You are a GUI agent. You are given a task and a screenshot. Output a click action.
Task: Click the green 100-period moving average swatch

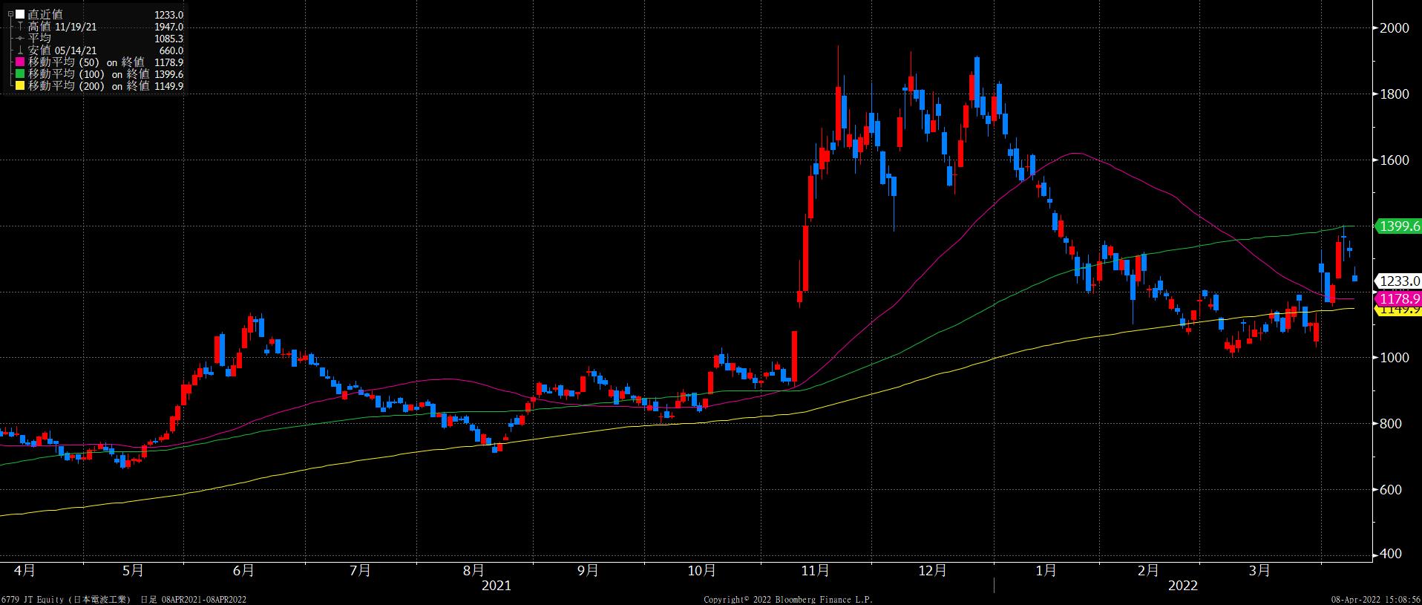tap(20, 74)
